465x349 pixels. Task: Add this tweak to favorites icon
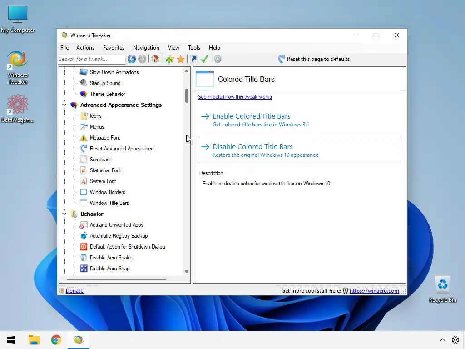click(170, 59)
